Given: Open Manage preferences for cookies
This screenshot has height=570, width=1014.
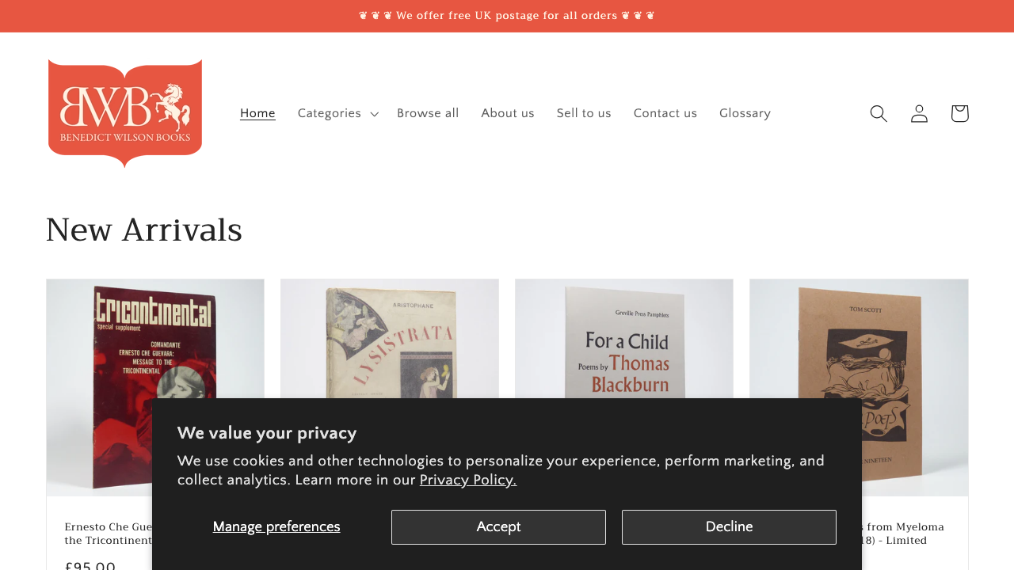Looking at the screenshot, I should [x=276, y=526].
